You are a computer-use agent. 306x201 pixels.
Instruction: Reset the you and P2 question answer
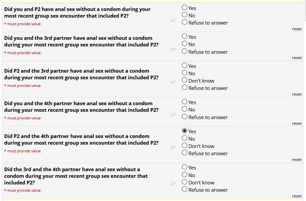(x=297, y=29)
